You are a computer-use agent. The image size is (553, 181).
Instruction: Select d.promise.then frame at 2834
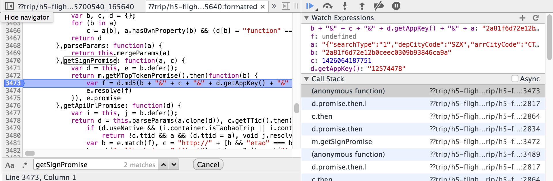coord(423,129)
